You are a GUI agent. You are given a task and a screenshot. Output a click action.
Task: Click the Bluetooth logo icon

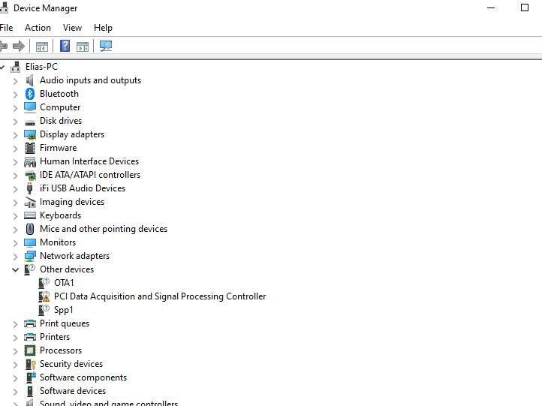(30, 94)
